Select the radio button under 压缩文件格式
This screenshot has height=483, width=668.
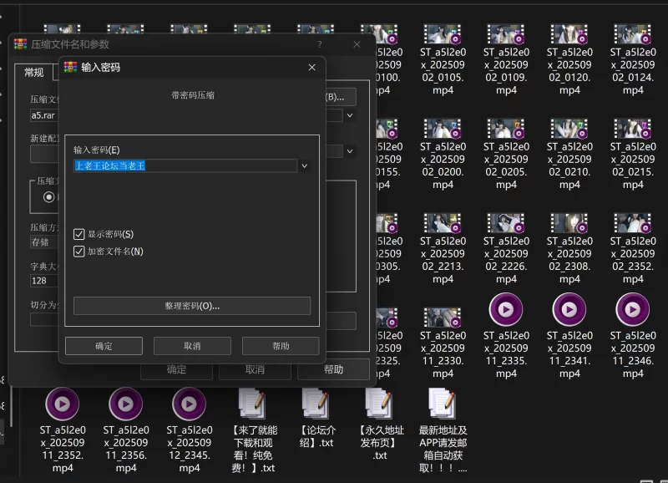coord(48,197)
